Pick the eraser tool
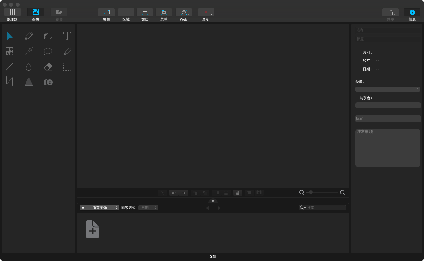 (48, 67)
